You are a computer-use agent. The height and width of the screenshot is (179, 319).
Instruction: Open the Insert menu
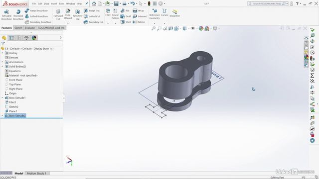pyautogui.click(x=54, y=3)
